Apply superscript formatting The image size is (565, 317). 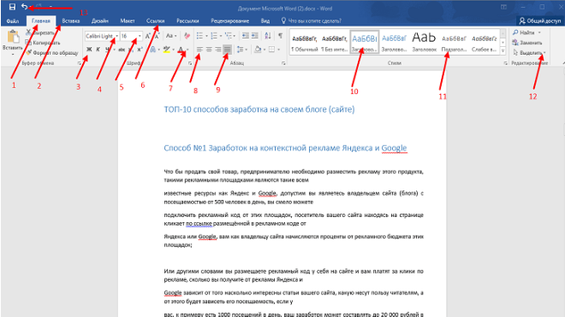[x=140, y=50]
